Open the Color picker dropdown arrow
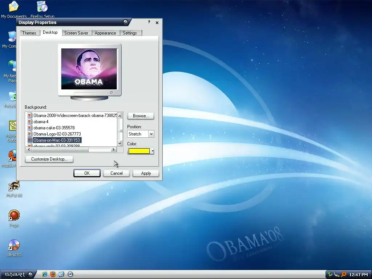 click(152, 151)
